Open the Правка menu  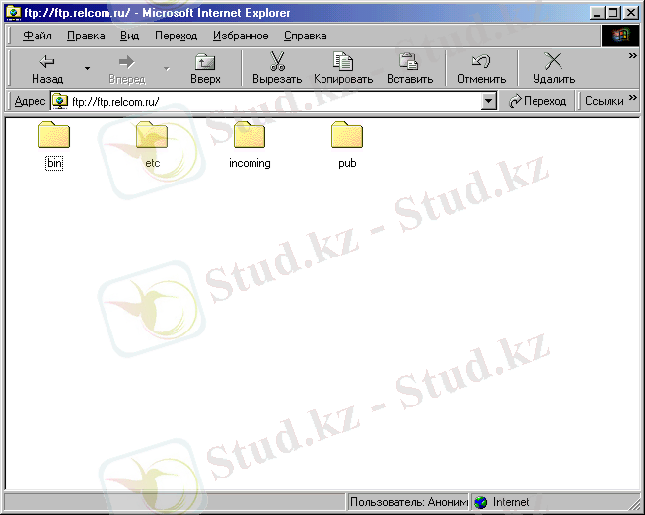86,36
